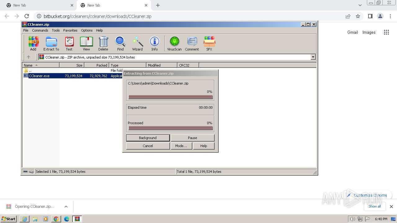Viewport: 397px width, 223px height.
Task: Open the Favorites menu
Action: click(x=70, y=30)
